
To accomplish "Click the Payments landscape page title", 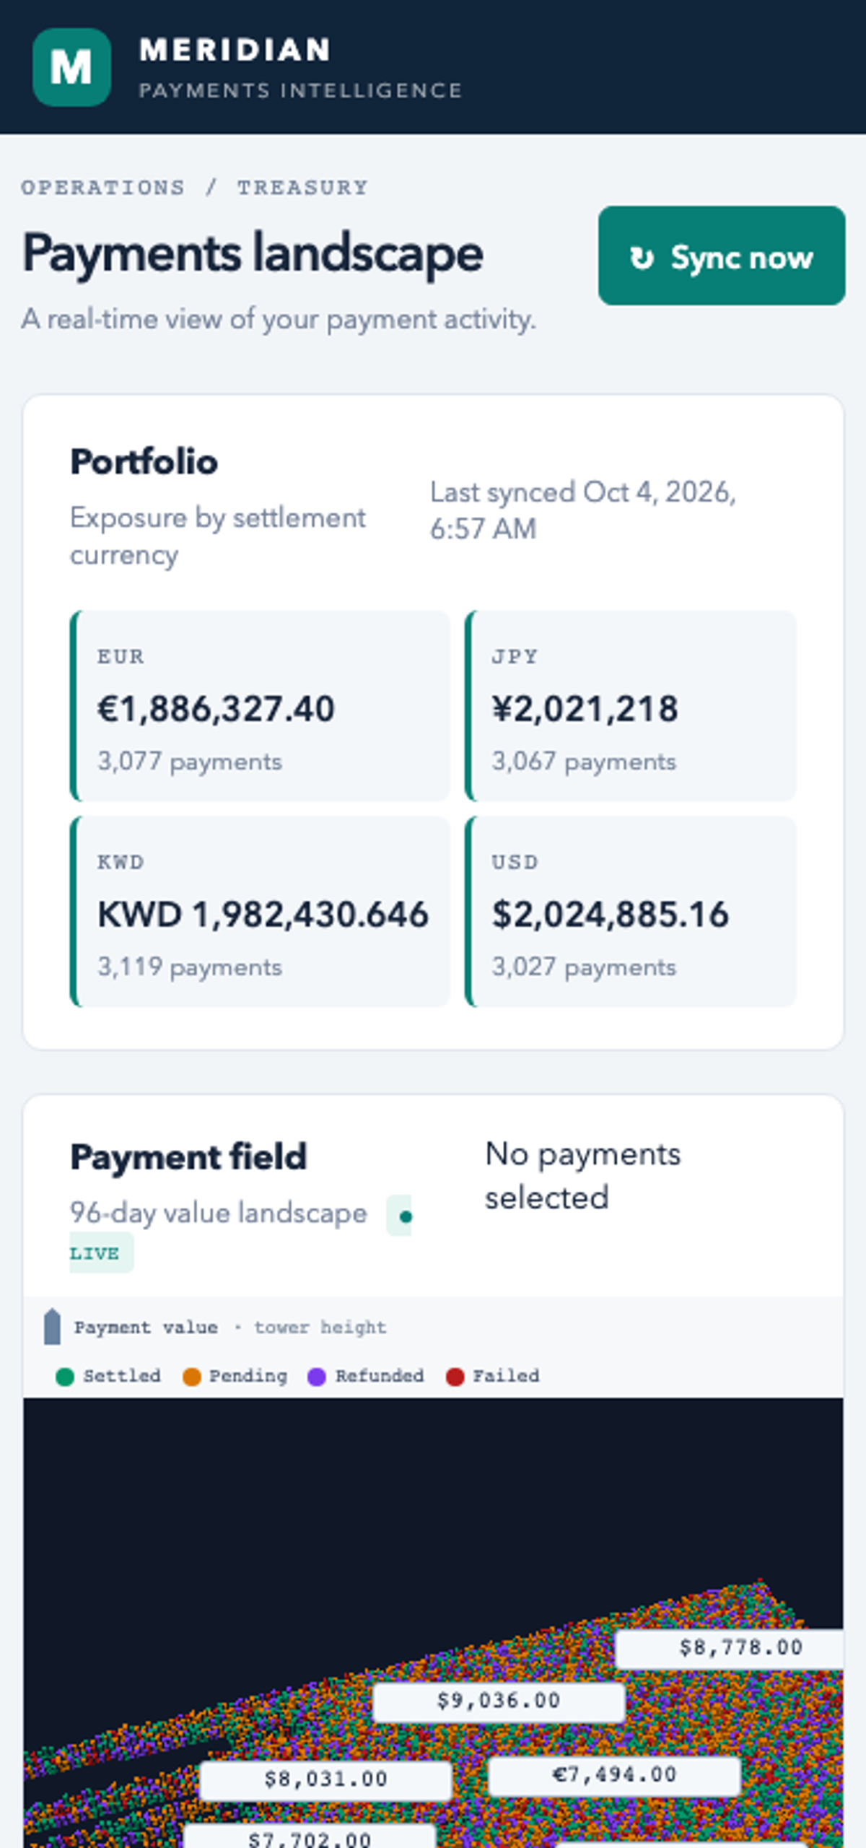I will pyautogui.click(x=253, y=254).
